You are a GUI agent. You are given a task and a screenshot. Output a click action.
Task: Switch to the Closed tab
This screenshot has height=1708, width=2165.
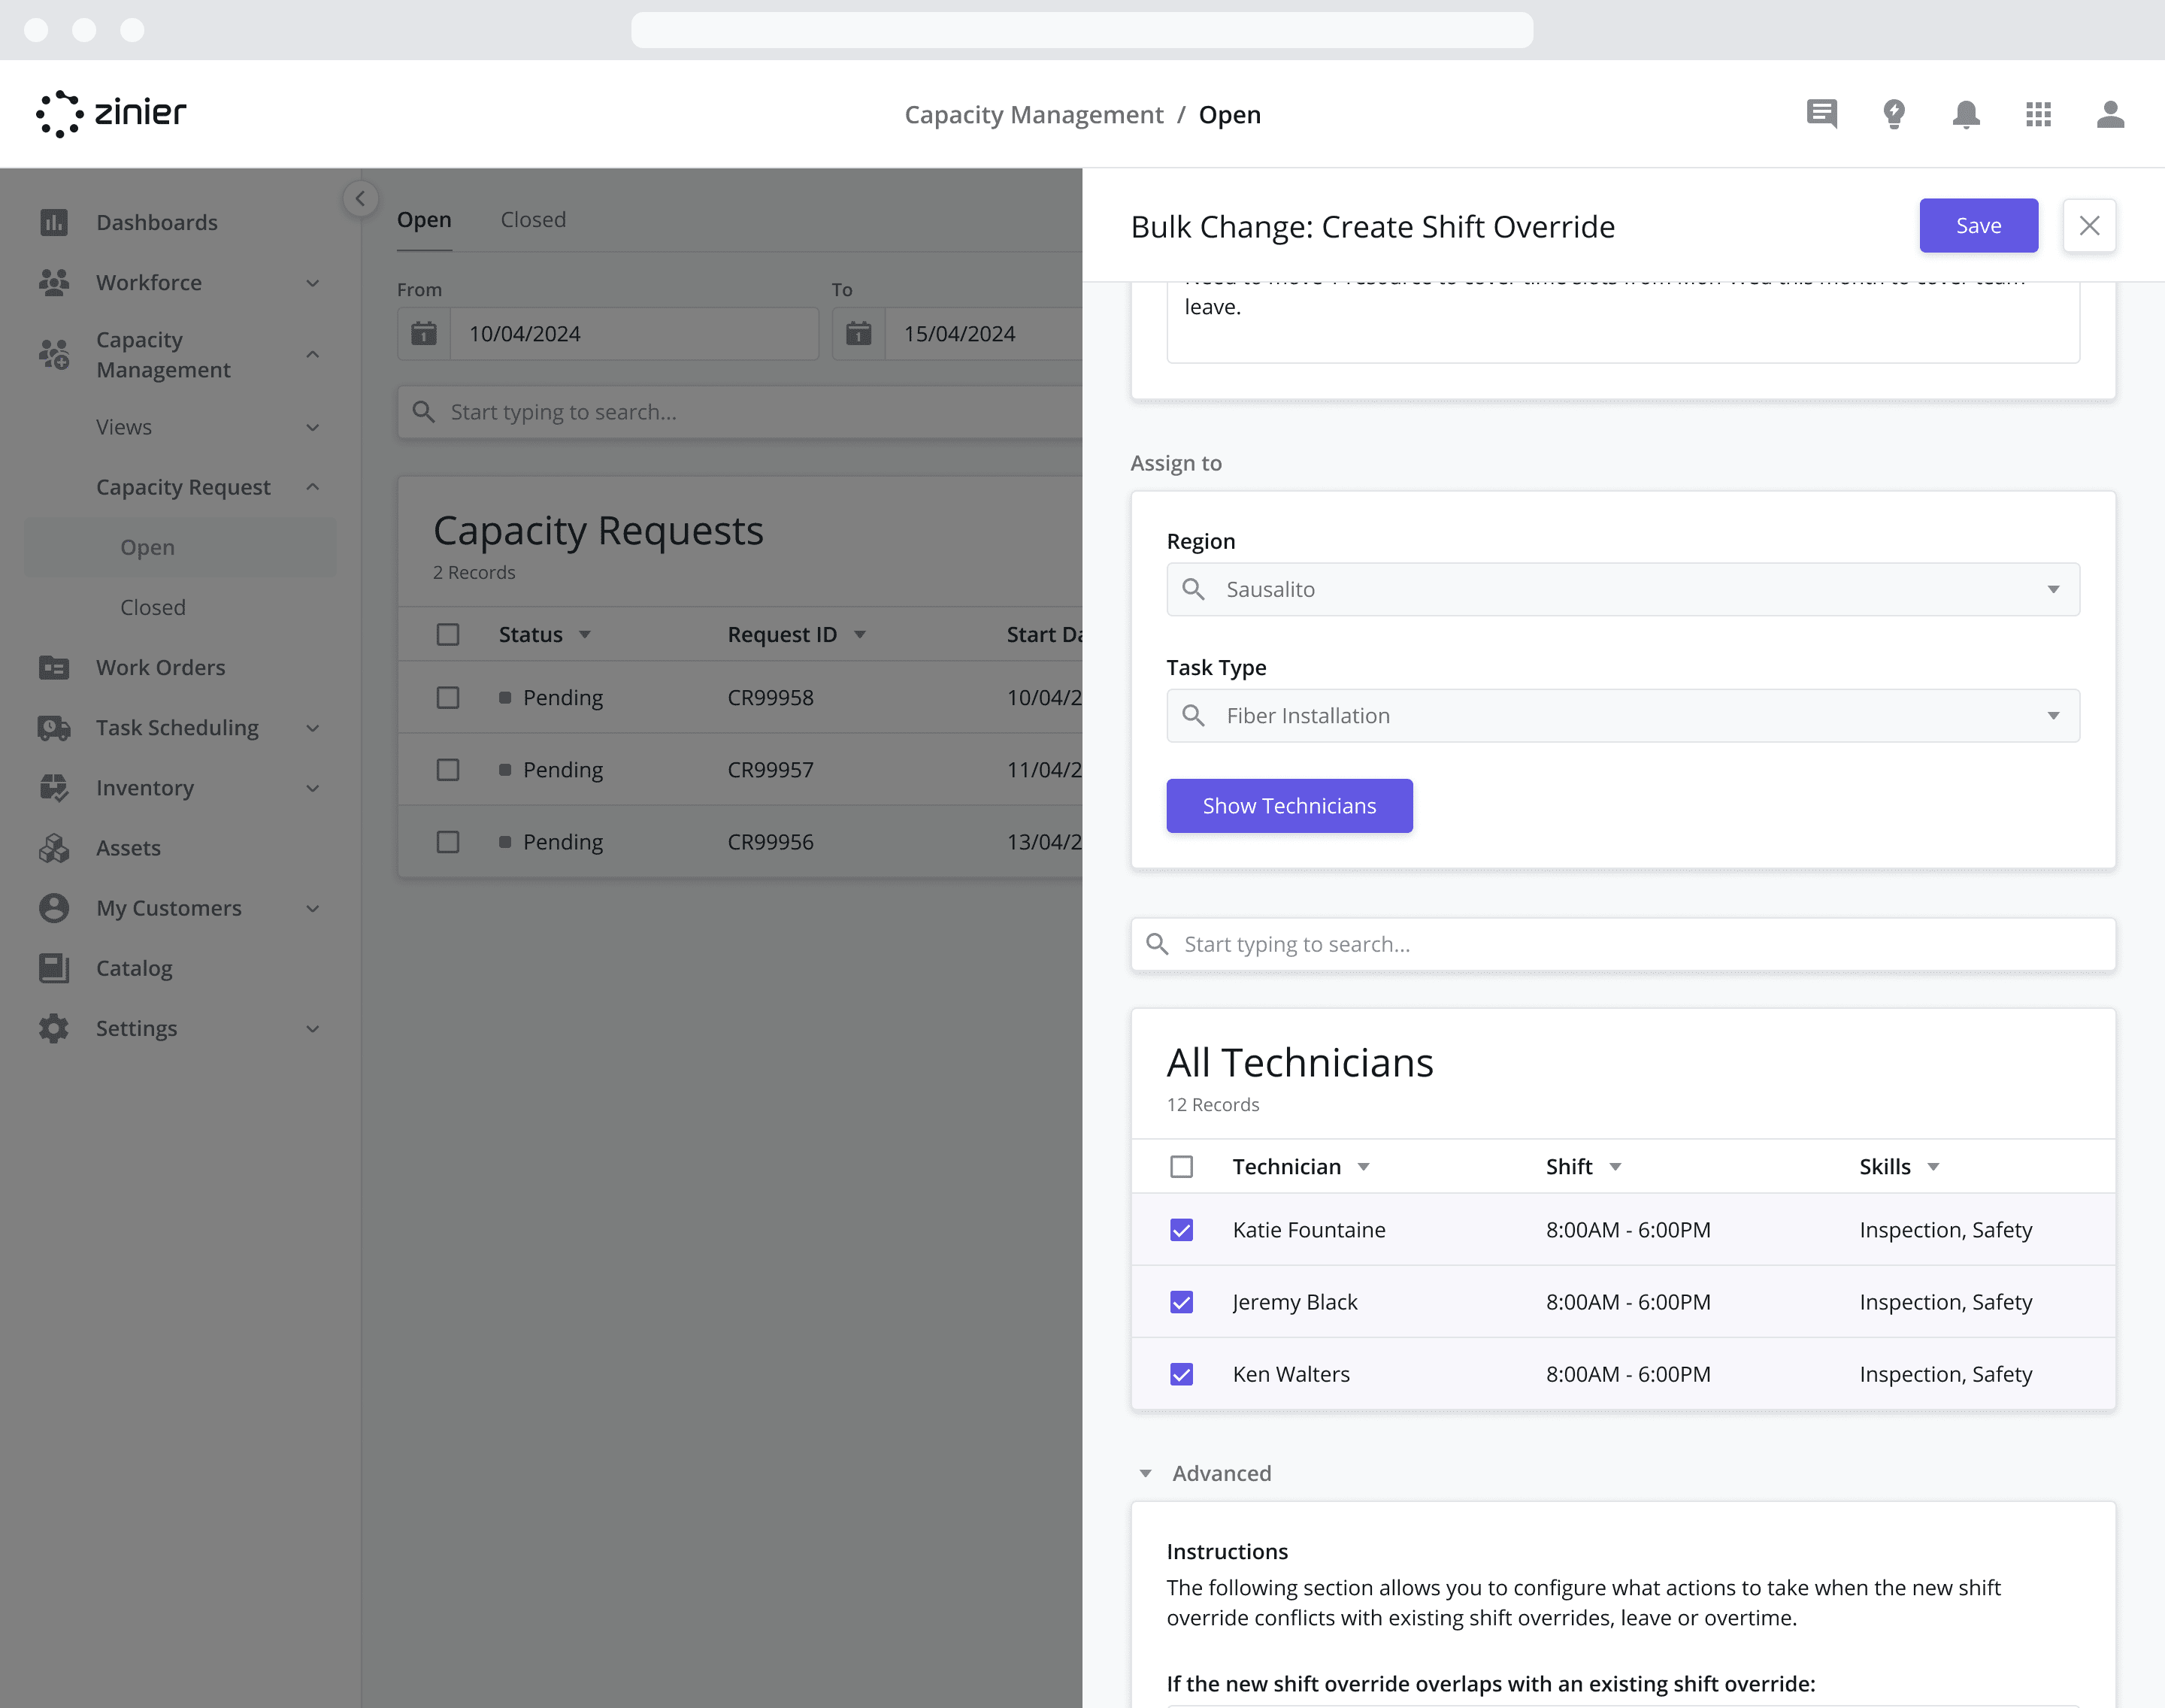click(x=533, y=219)
